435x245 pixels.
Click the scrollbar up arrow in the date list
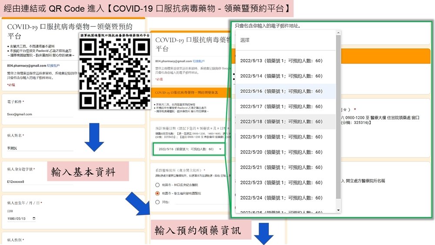[338, 33]
